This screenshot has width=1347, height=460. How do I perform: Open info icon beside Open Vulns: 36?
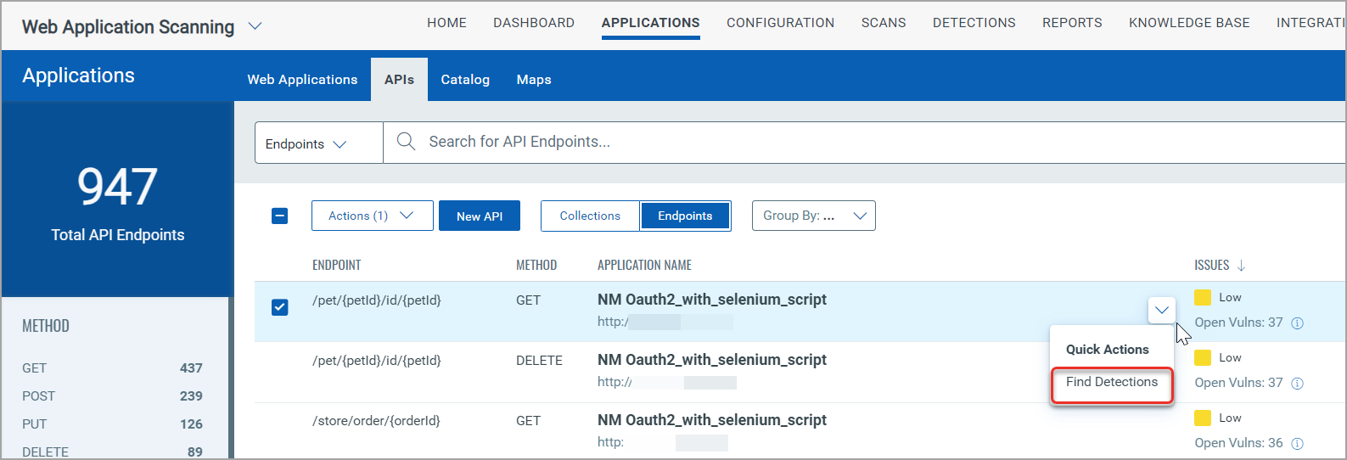(x=1297, y=444)
